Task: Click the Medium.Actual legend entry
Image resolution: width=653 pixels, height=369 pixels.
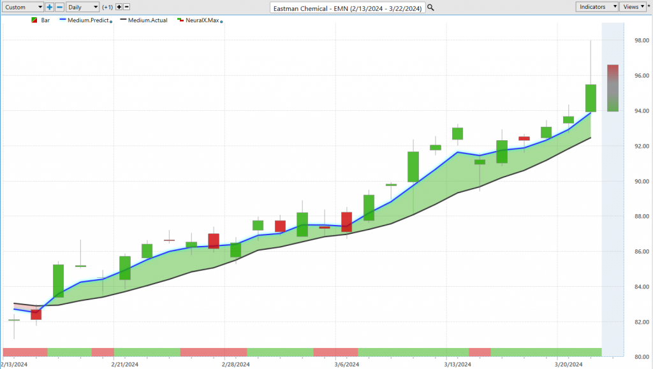Action: (x=143, y=20)
